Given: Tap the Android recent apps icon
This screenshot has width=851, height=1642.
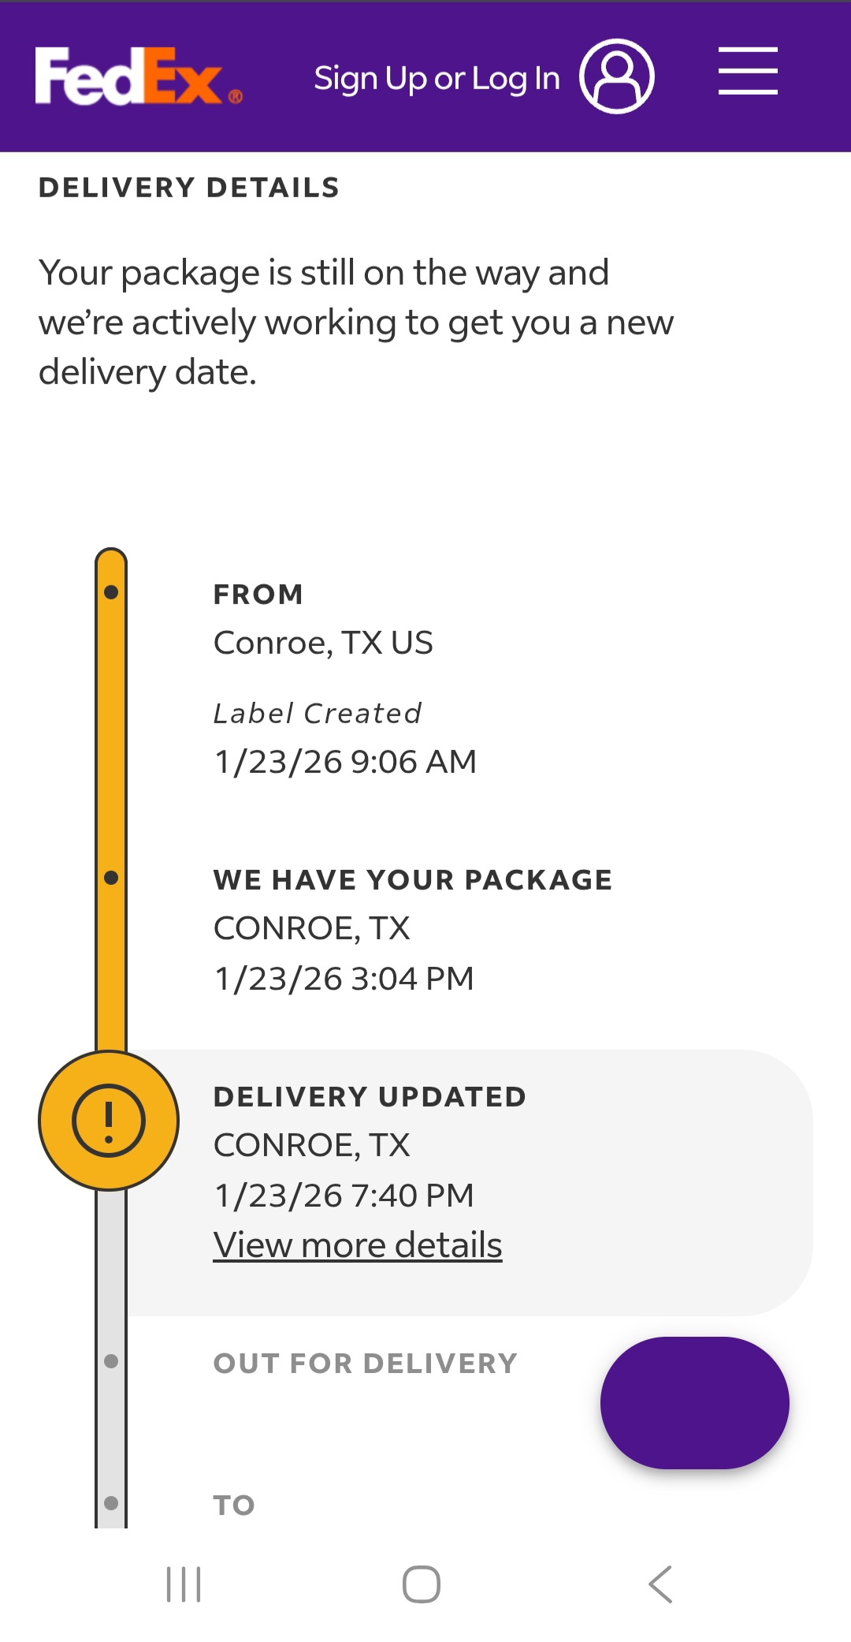Looking at the screenshot, I should click(184, 1584).
